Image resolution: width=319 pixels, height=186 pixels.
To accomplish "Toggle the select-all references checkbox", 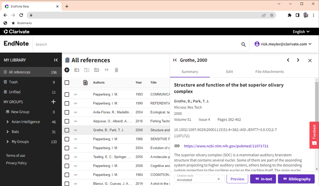I will tap(67, 83).
